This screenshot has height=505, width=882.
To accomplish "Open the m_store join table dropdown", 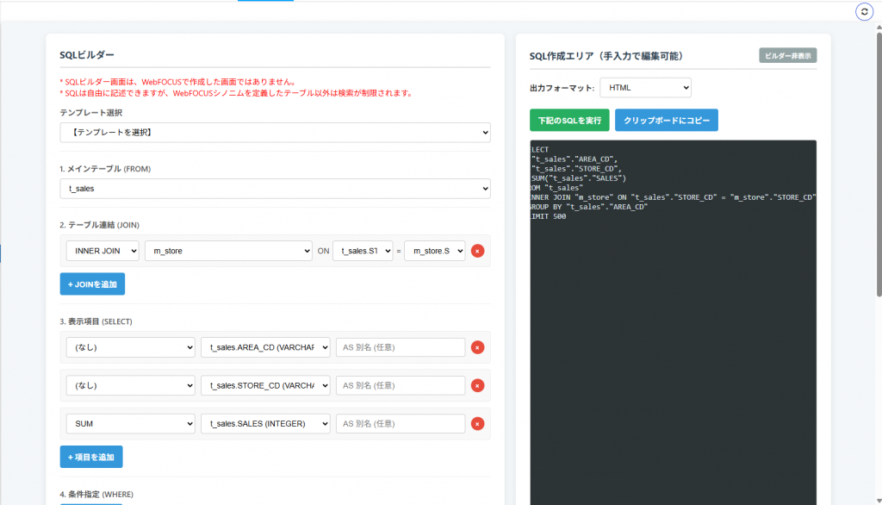I will tap(228, 251).
